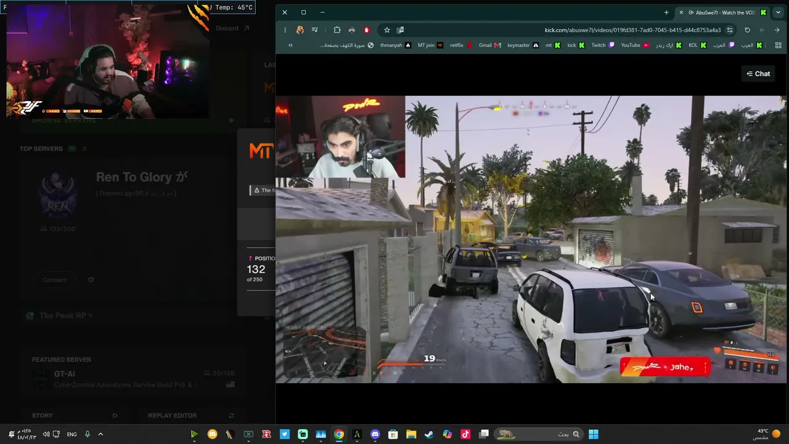This screenshot has width=789, height=444.
Task: Open the MT join bookmark
Action: (430, 45)
